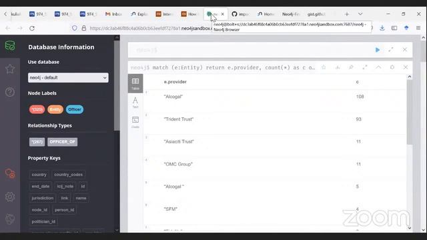Select the Entity node label

(55, 109)
